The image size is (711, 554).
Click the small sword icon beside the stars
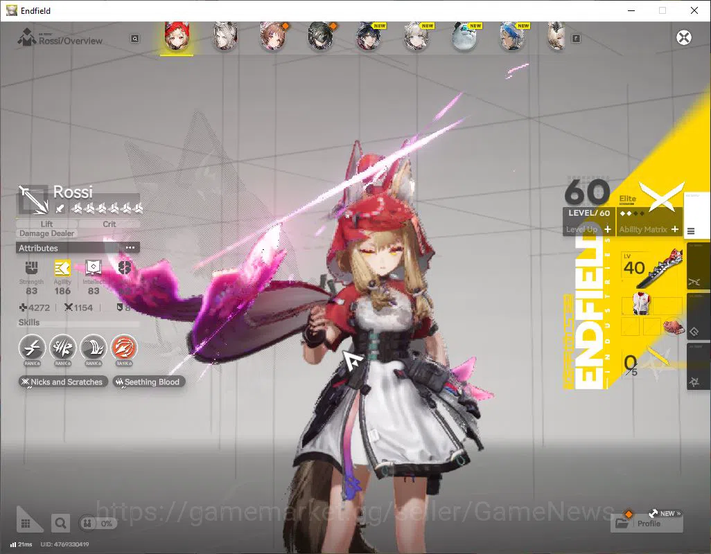pos(60,209)
